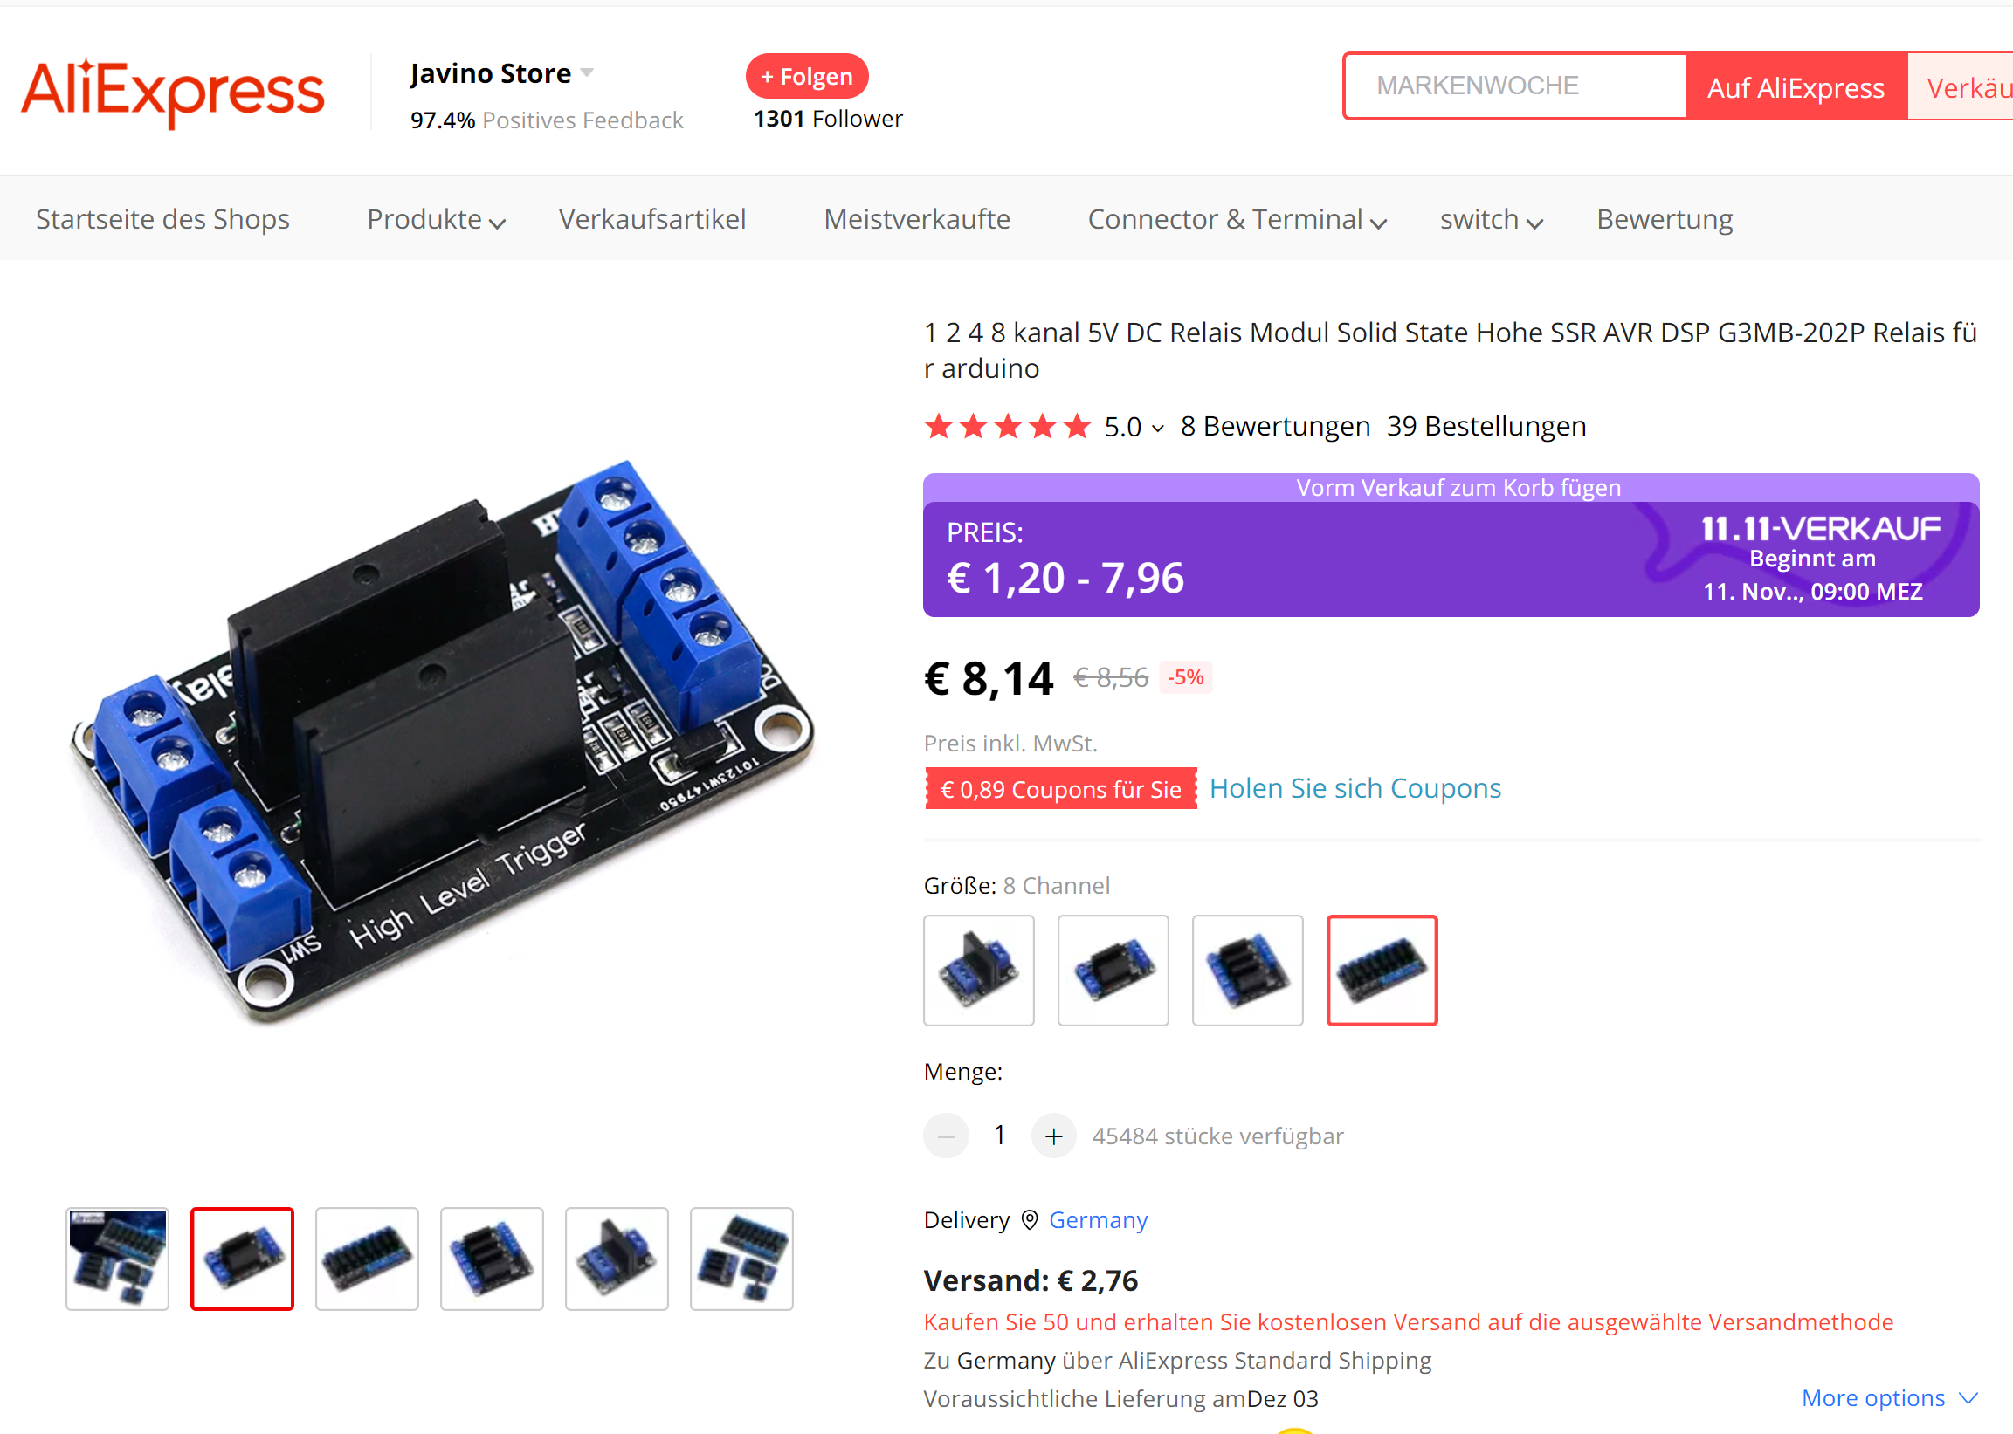This screenshot has width=2013, height=1434.
Task: Click the AliExpress logo
Action: tap(173, 91)
